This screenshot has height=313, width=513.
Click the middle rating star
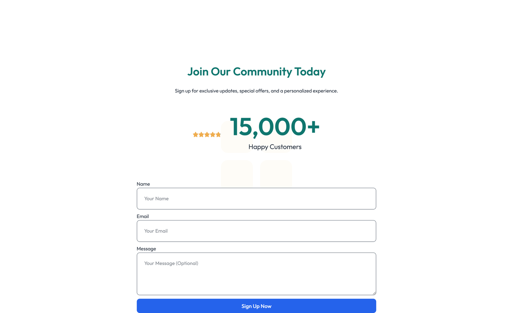pos(207,135)
